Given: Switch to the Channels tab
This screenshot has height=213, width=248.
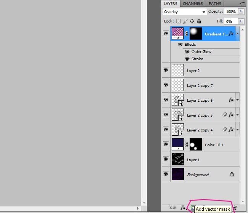Looking at the screenshot, I should click(193, 4).
